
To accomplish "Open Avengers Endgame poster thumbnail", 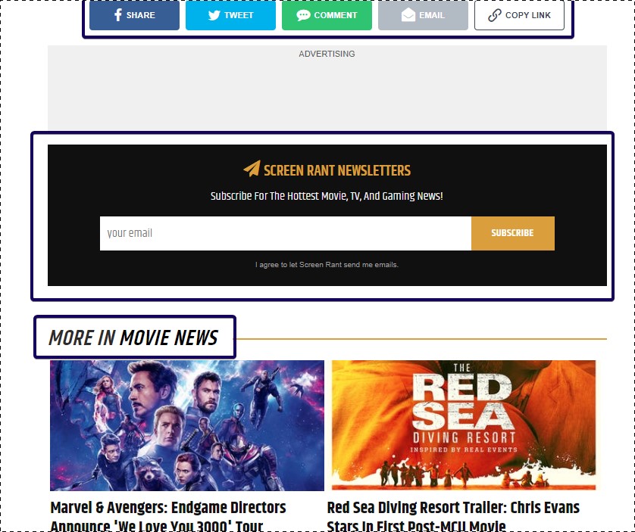I will coord(187,425).
